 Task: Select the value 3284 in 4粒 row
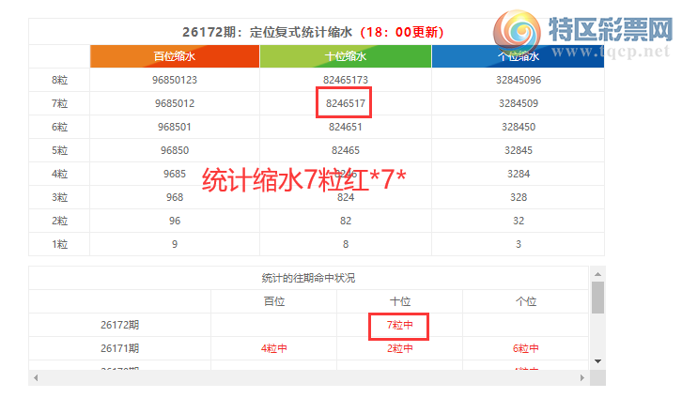(x=519, y=174)
